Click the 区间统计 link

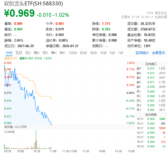pyautogui.click(x=142, y=53)
